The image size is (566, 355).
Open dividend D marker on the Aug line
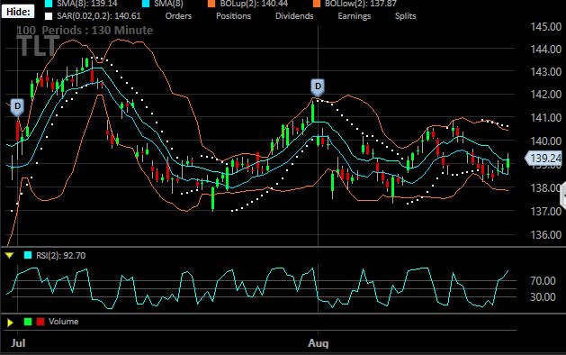pyautogui.click(x=318, y=86)
